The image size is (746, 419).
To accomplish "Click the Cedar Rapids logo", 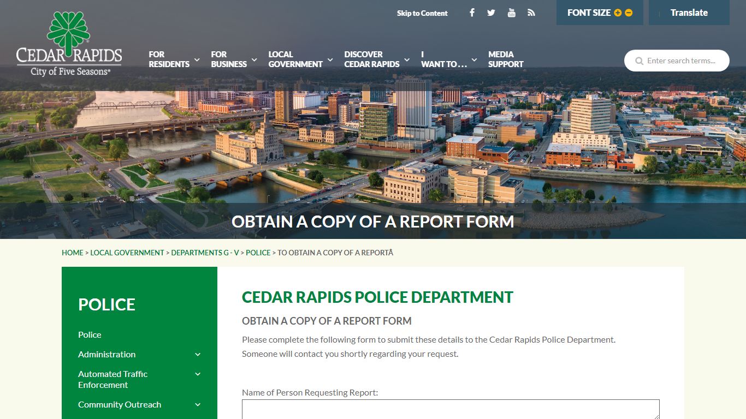I will (x=69, y=44).
